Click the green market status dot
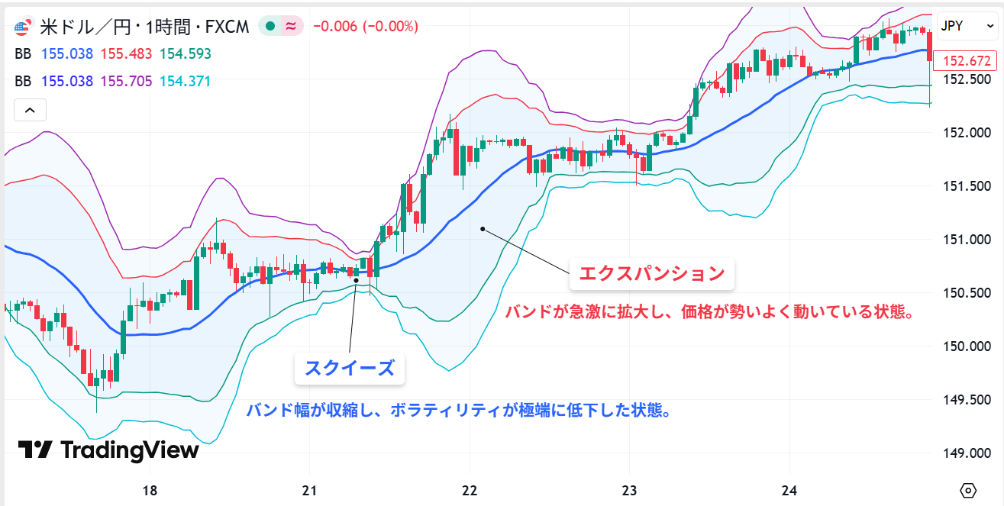1004x506 pixels. [x=270, y=27]
